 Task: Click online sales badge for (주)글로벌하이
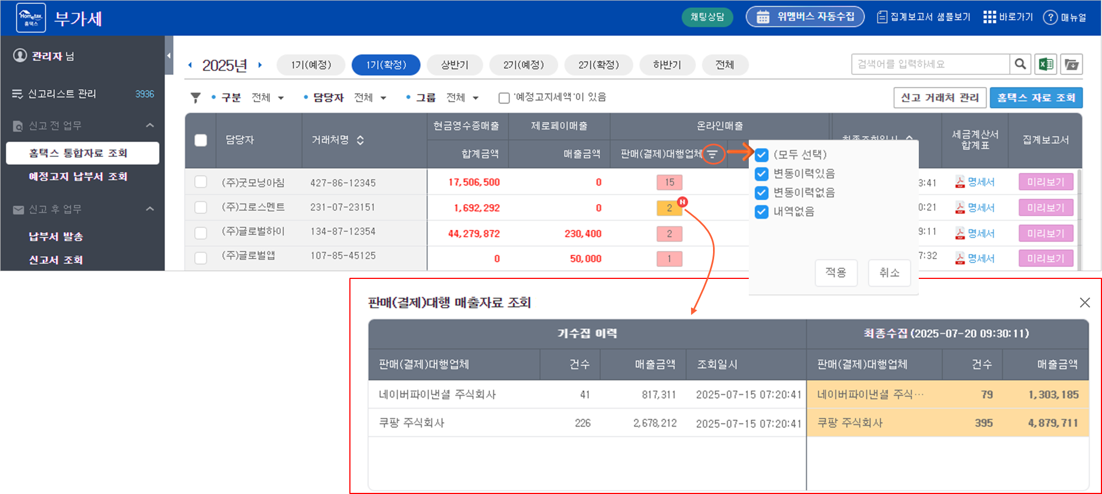click(670, 234)
